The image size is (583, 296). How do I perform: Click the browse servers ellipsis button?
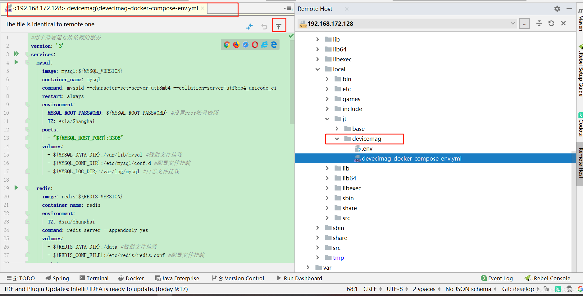pyautogui.click(x=525, y=24)
